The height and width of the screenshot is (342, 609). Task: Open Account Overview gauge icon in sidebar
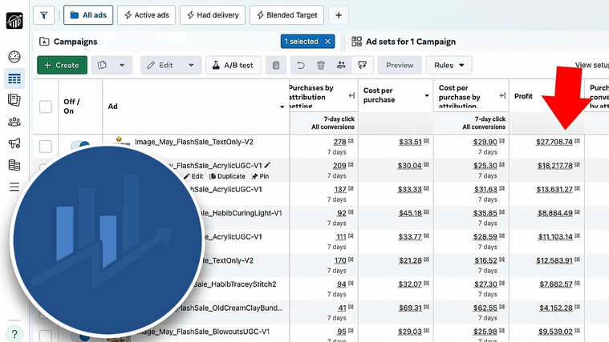coord(14,57)
